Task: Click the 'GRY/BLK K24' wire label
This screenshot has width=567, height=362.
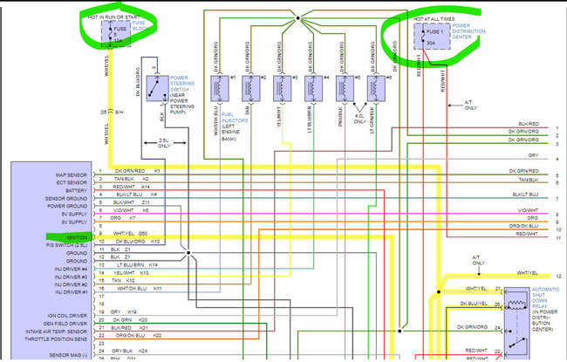Action: click(x=129, y=352)
